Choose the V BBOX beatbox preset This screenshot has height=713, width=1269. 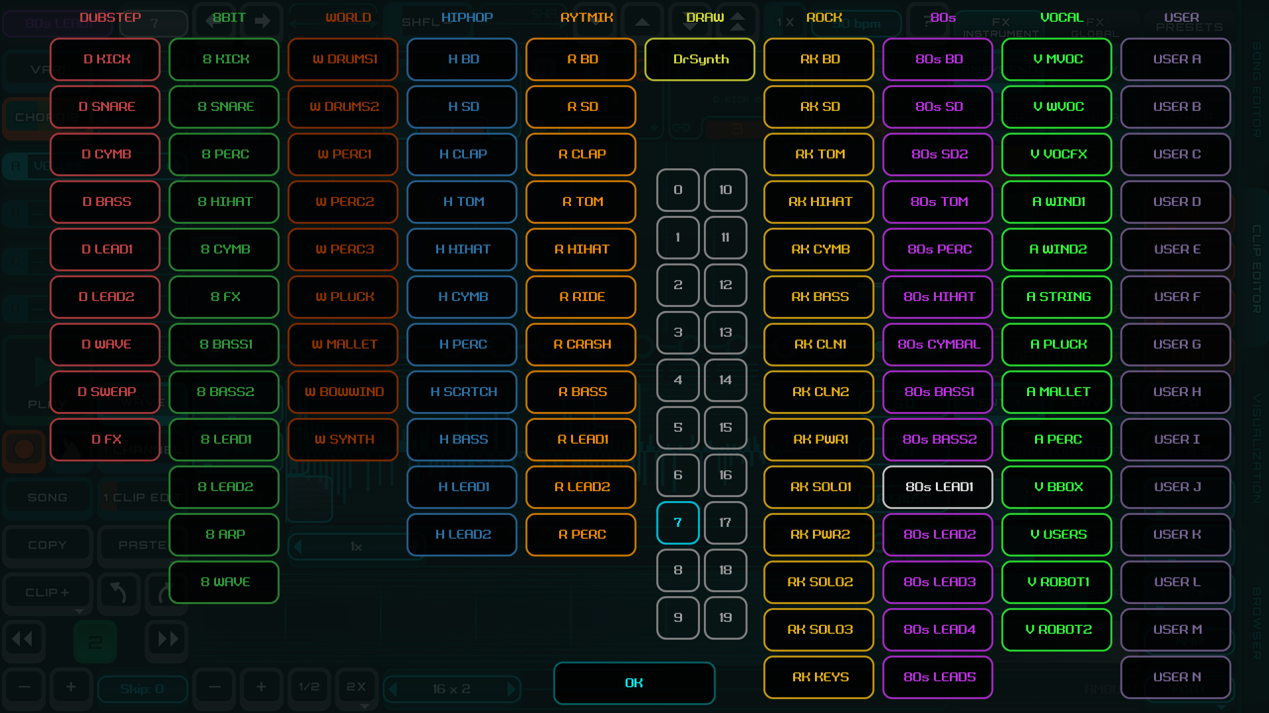(1057, 487)
